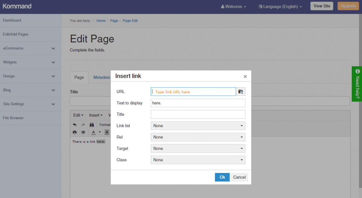Click the undo arrow in editor toolbar

click(x=75, y=125)
